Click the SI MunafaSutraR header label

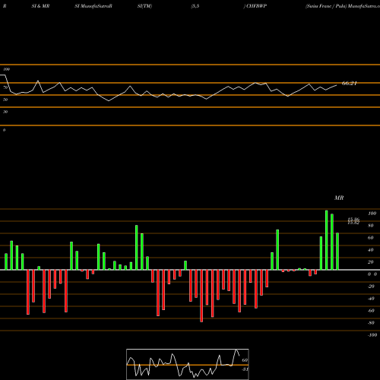(93, 6)
